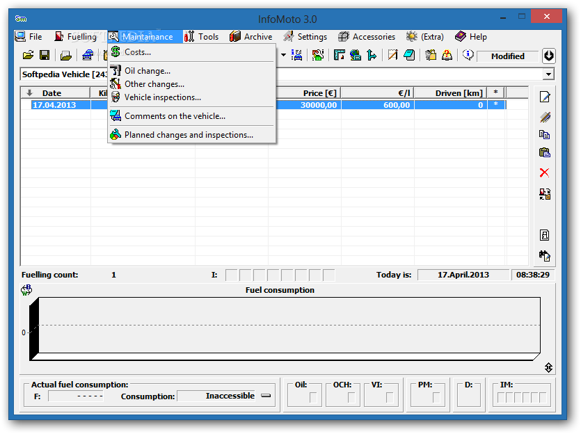Open the (Extra) menu
Screen dimensions: 581x434
pos(425,37)
